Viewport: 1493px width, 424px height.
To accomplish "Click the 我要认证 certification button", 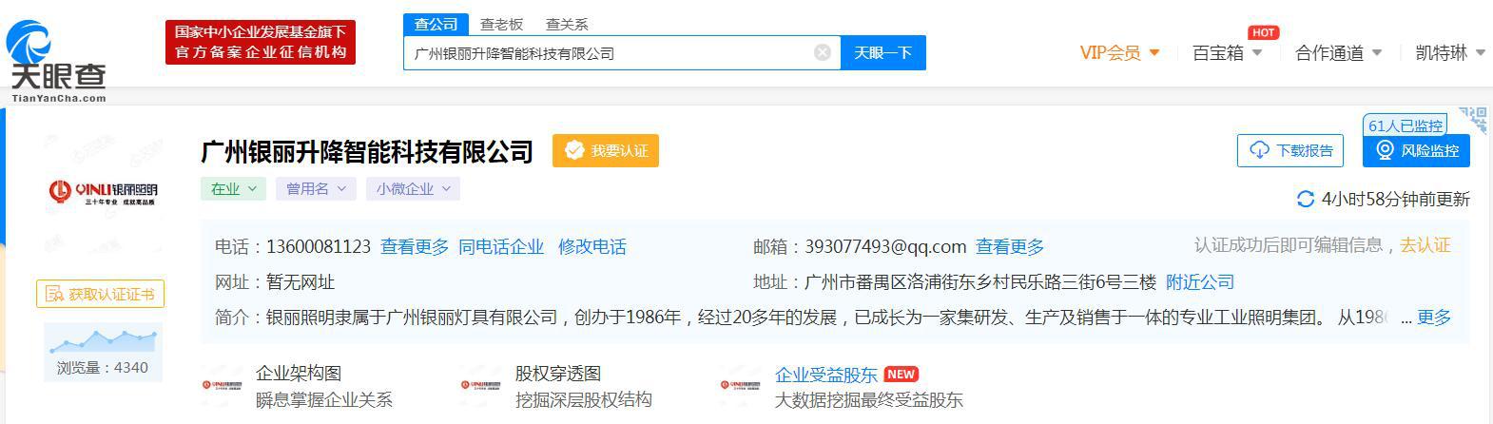I will 606,151.
